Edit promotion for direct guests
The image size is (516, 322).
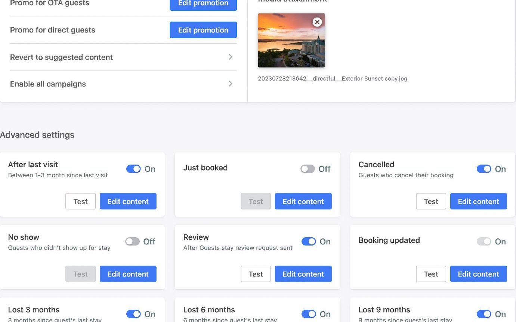[x=203, y=30]
